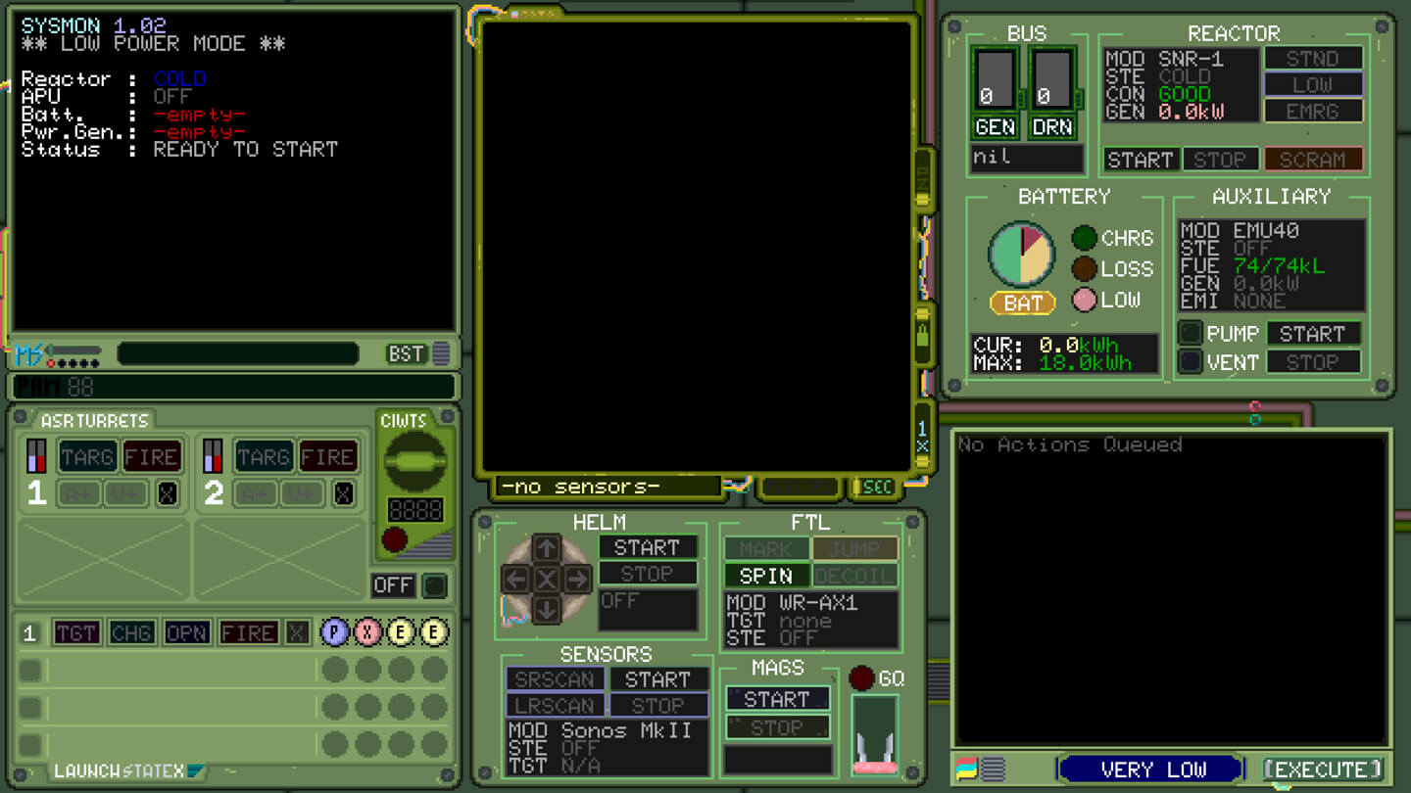Viewport: 1411px width, 793px height.
Task: Click the helm right arrow
Action: (x=578, y=580)
